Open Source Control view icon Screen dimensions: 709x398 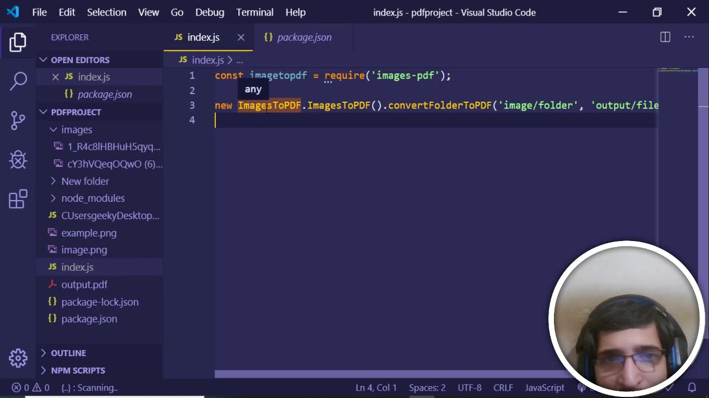(x=18, y=120)
